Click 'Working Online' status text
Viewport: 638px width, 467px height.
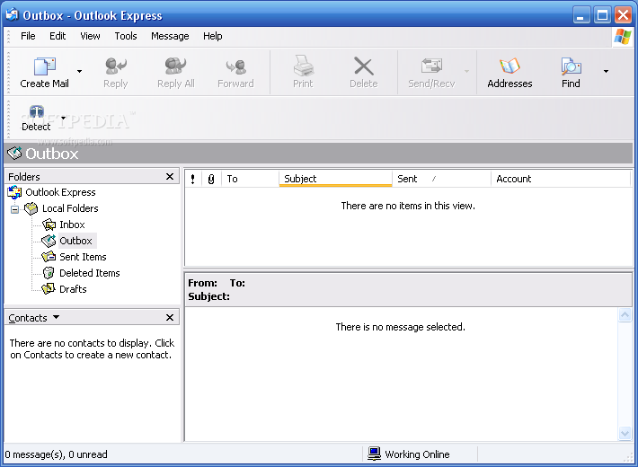point(417,454)
